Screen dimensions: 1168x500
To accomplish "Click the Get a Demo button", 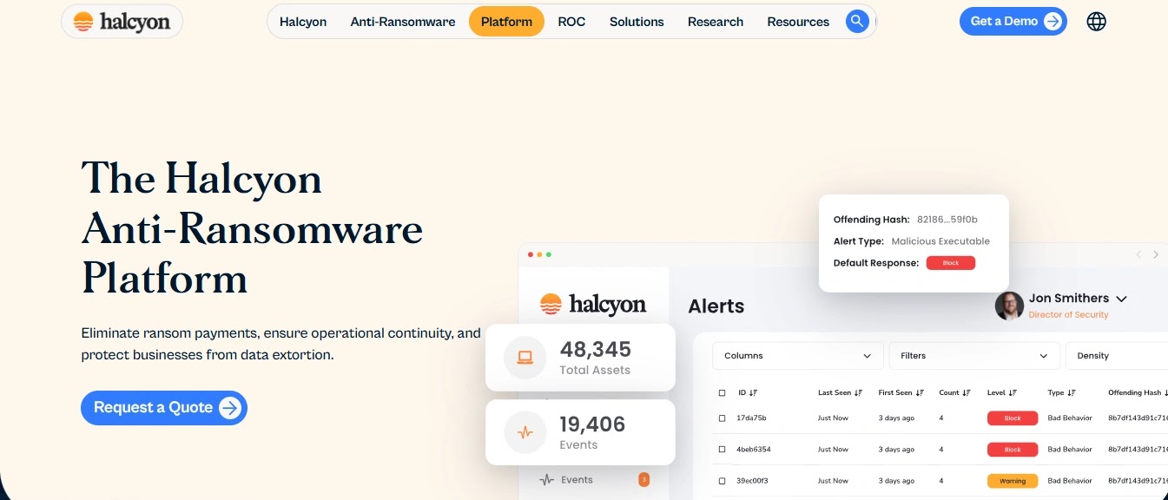I will point(1013,22).
